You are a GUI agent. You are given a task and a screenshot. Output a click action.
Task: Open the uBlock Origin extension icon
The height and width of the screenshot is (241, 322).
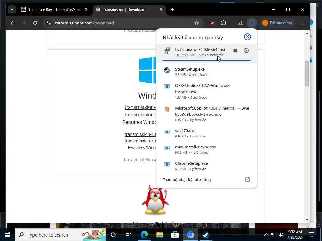[212, 23]
